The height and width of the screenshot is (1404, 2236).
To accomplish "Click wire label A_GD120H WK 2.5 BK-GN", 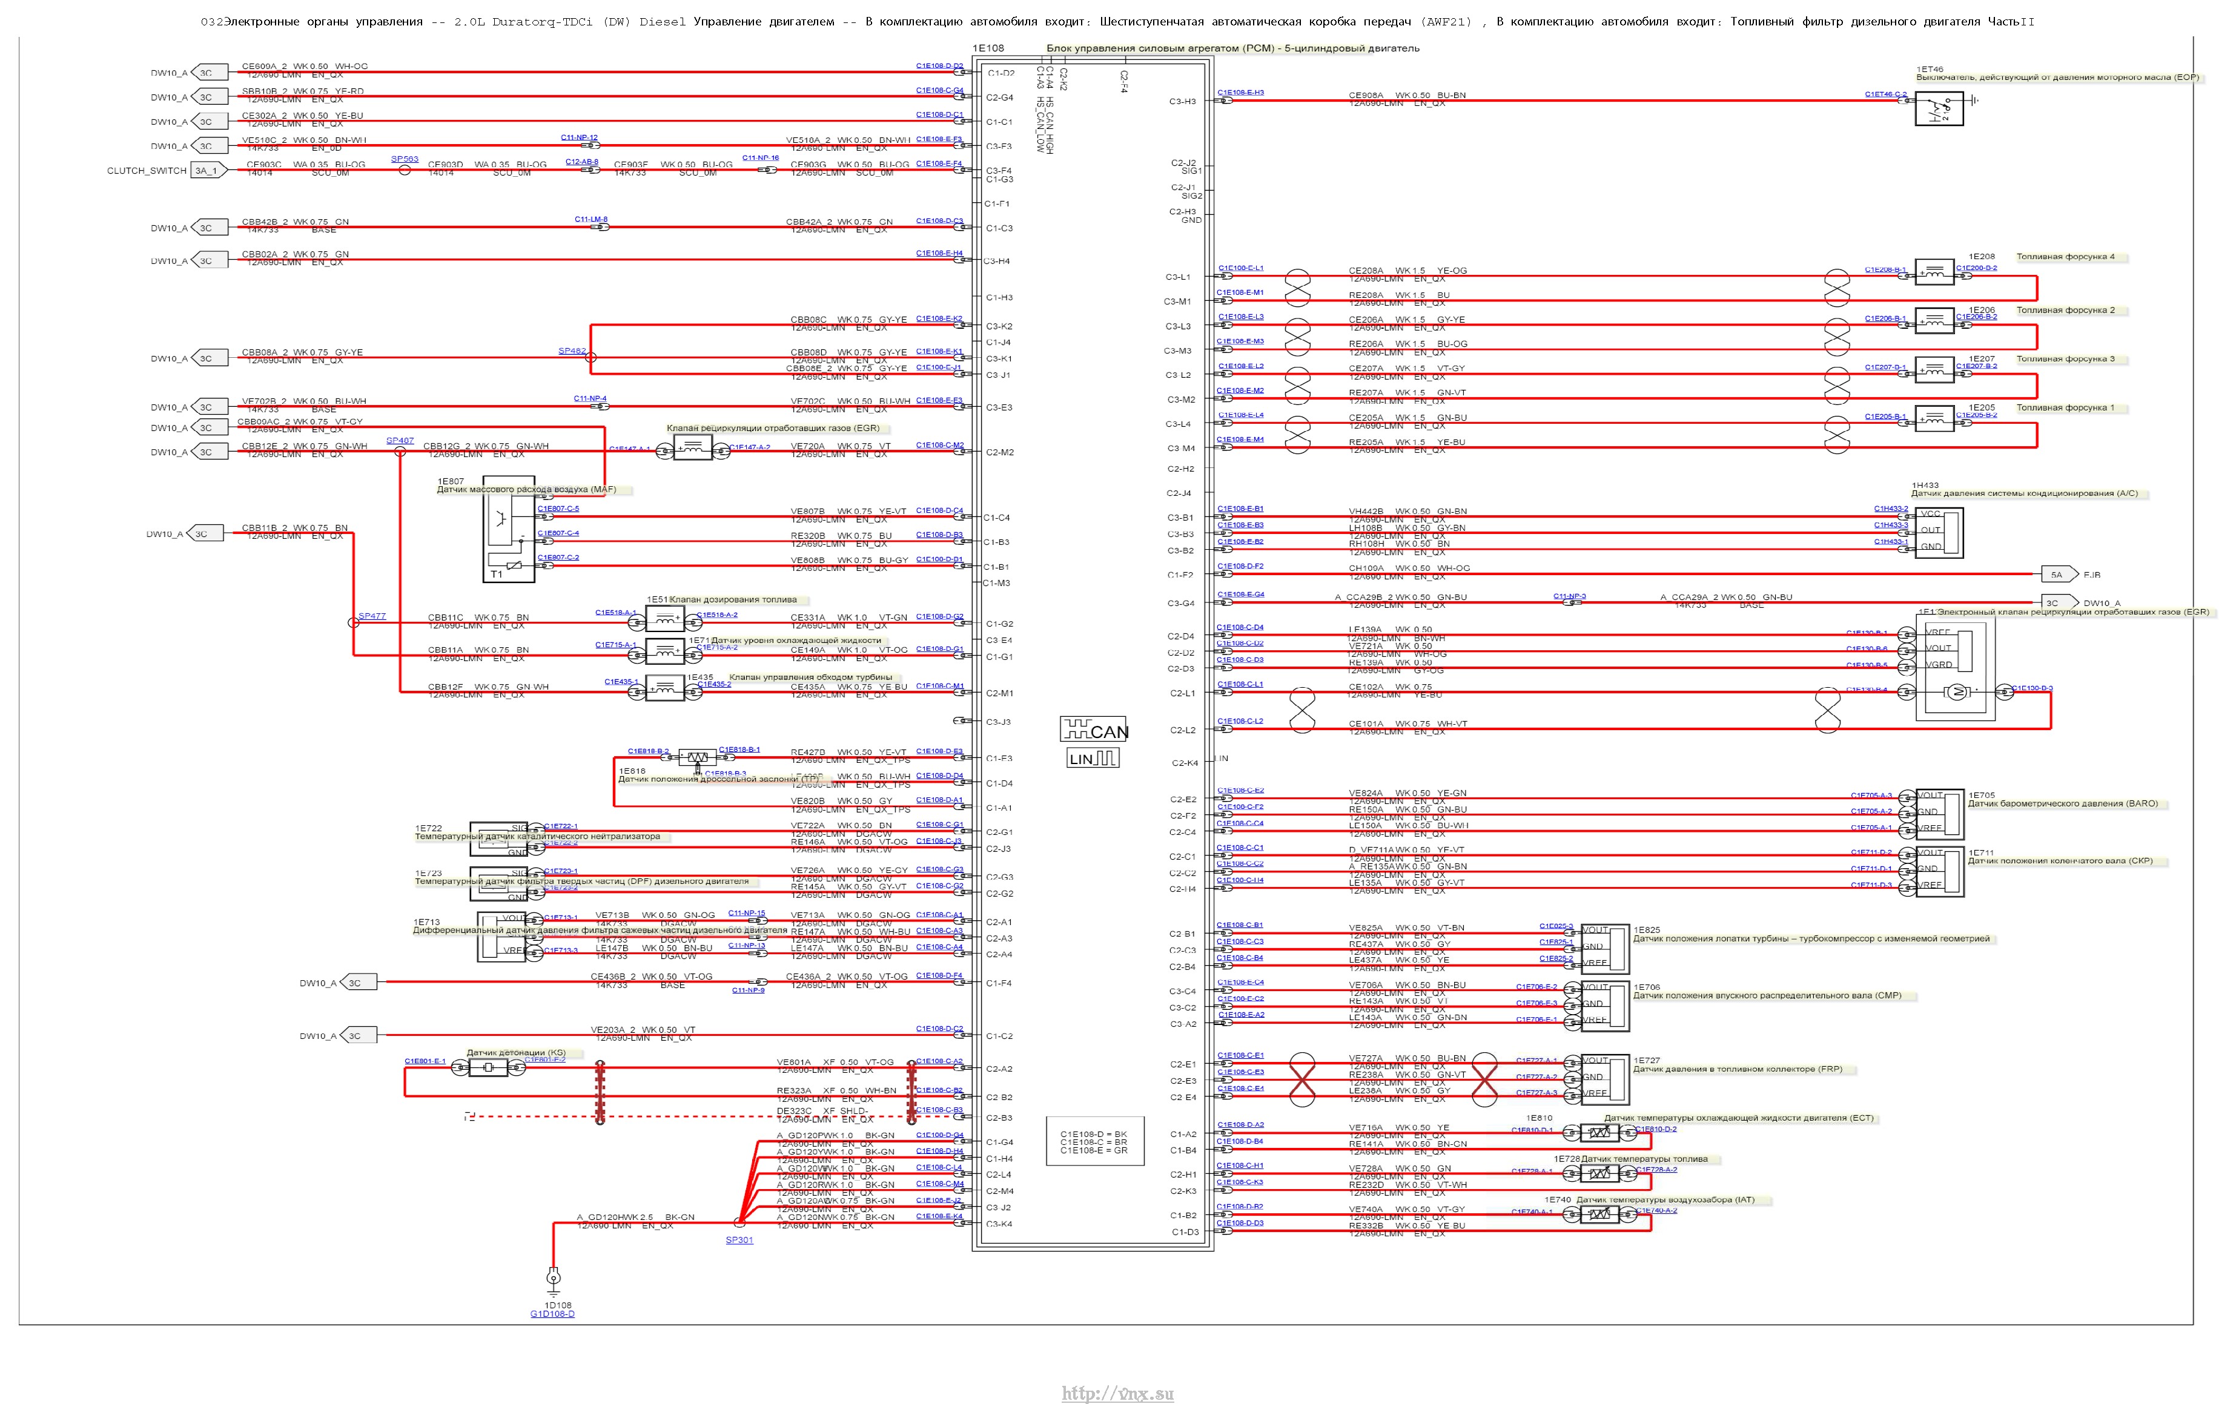I will [x=635, y=1216].
